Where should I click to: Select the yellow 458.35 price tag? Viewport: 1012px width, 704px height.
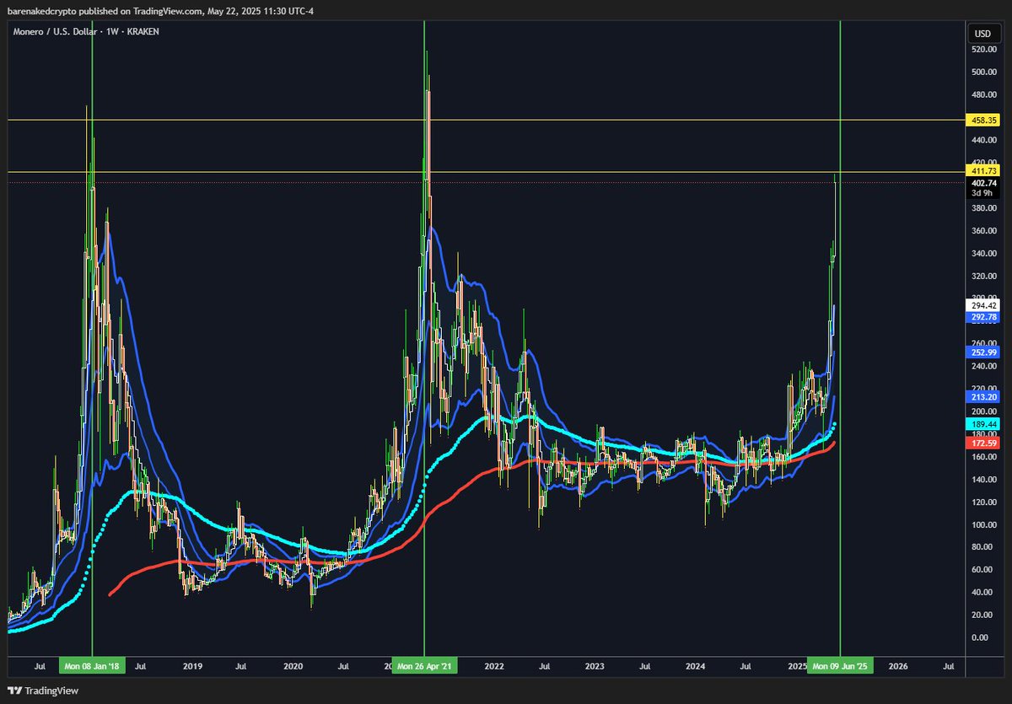tap(982, 121)
